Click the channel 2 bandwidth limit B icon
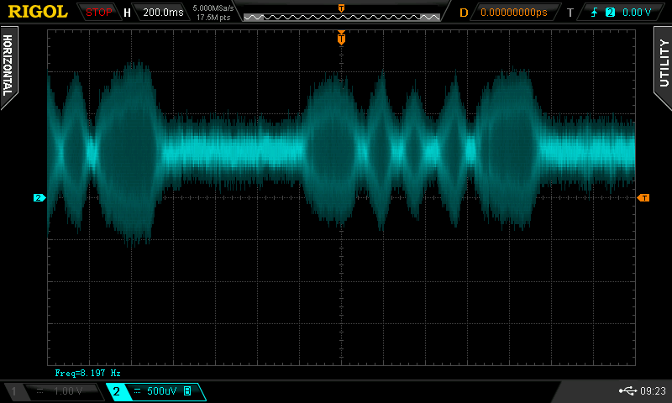The height and width of the screenshot is (403, 672). (x=187, y=391)
